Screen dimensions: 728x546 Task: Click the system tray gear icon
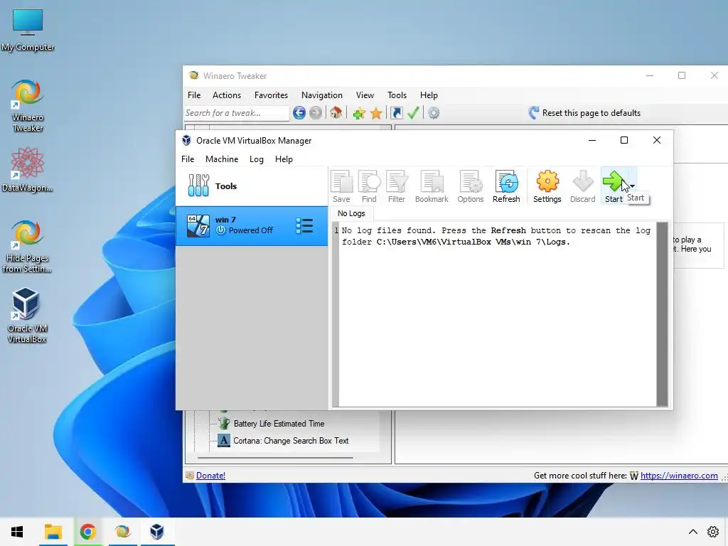click(713, 532)
